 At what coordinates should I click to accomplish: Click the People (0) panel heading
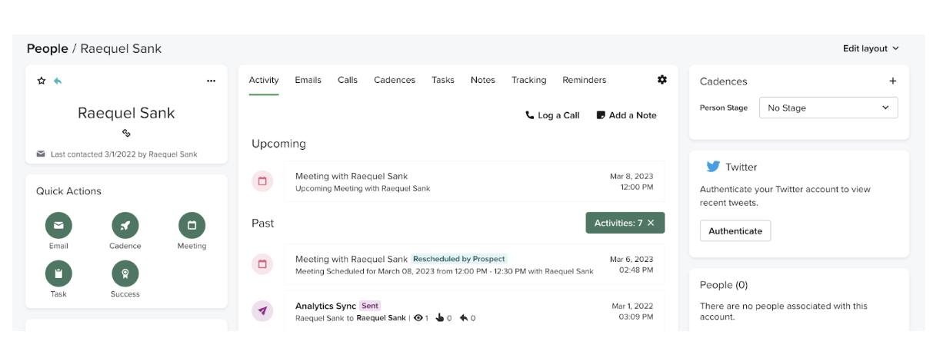[724, 285]
